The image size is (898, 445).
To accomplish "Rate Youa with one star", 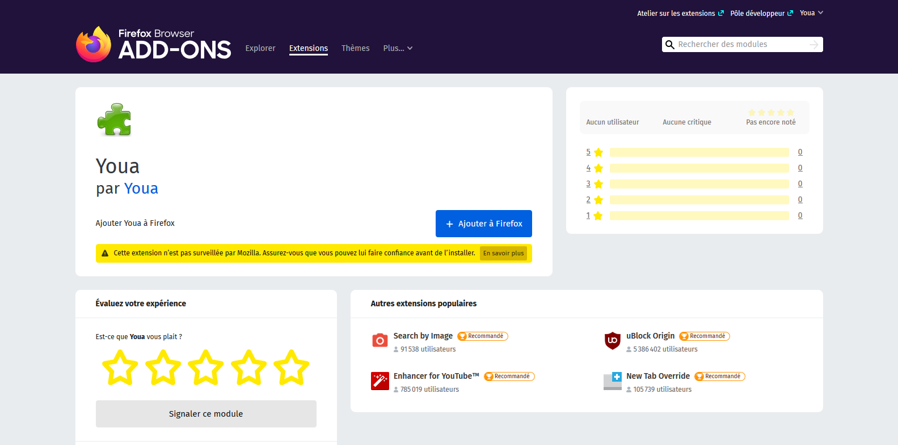I will pyautogui.click(x=120, y=367).
